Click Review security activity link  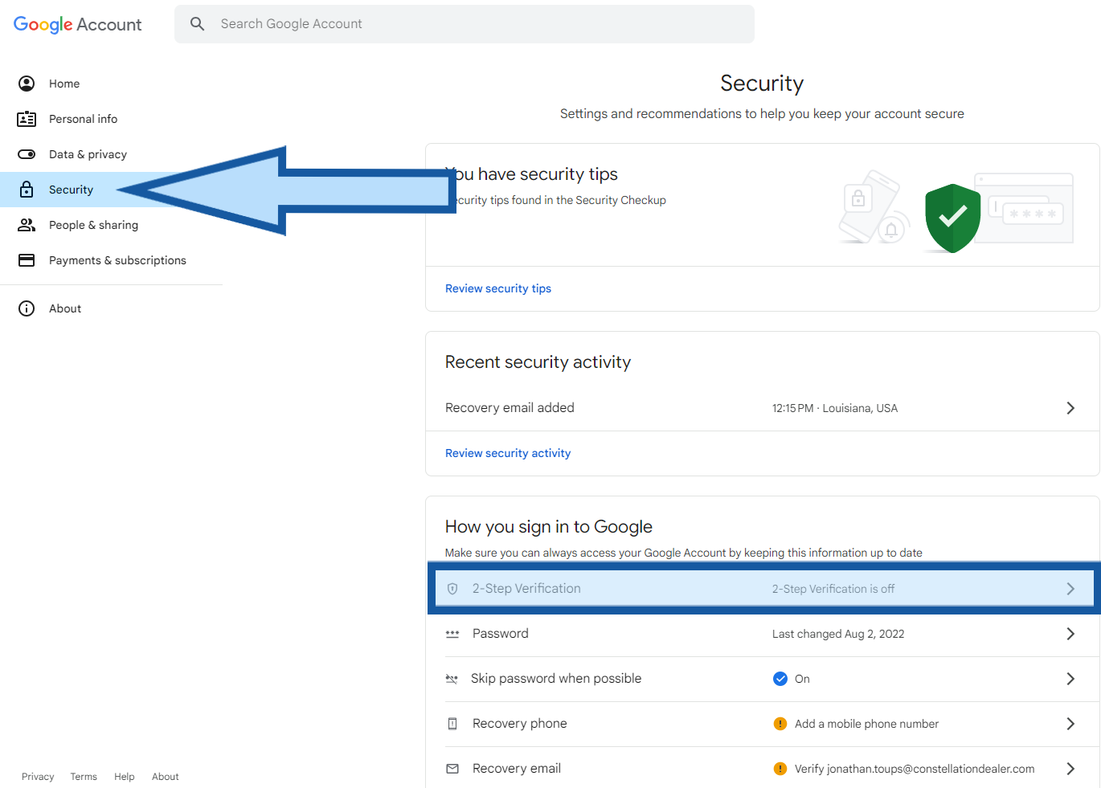508,453
